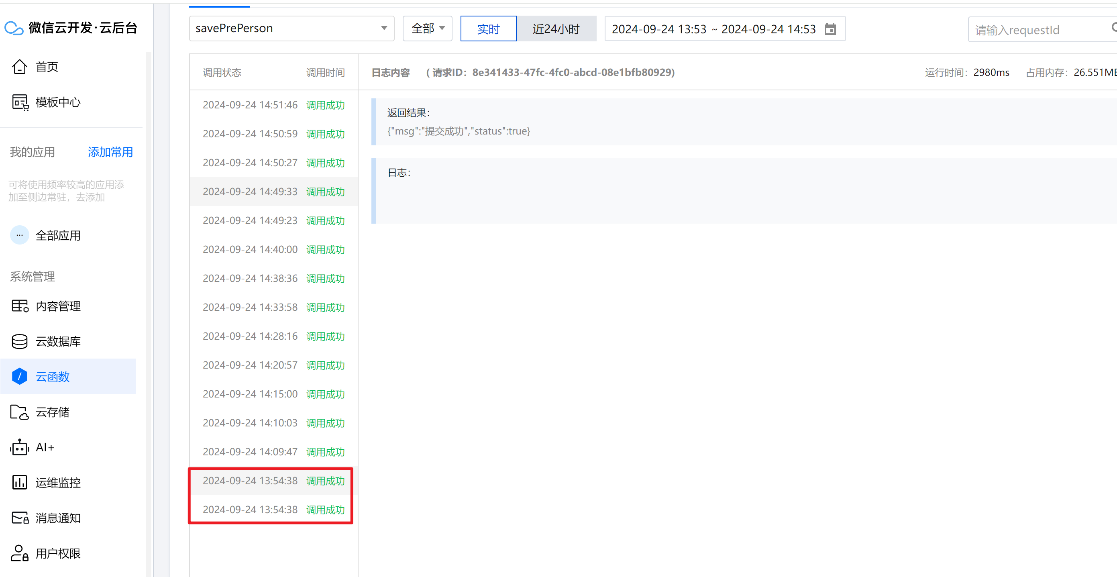
Task: Switch to the 近24小时 time range
Action: coord(556,29)
